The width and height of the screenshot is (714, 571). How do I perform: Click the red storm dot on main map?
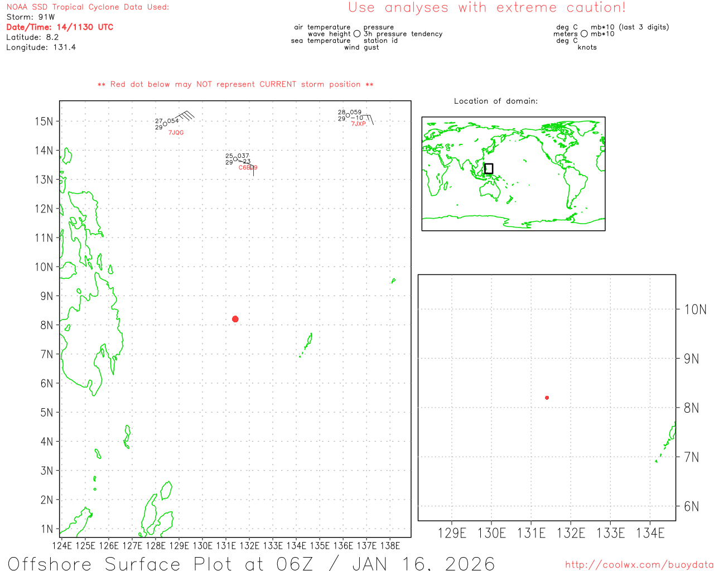coord(235,319)
